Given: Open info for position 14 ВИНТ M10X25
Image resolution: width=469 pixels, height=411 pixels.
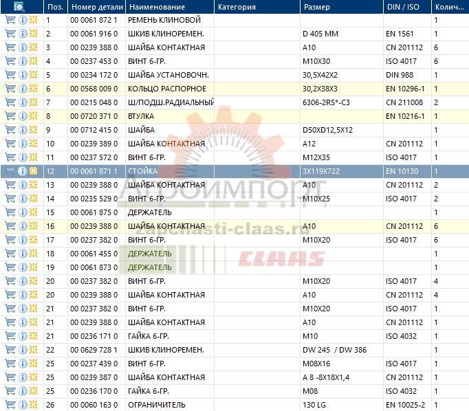Looking at the screenshot, I should 23,199.
